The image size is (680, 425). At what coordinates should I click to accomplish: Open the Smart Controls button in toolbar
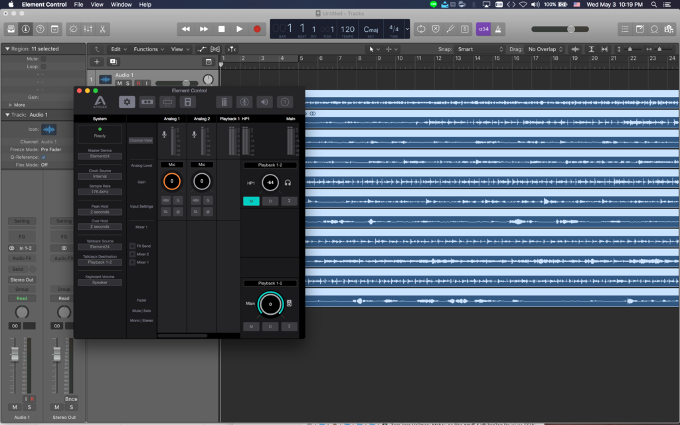tap(72, 29)
